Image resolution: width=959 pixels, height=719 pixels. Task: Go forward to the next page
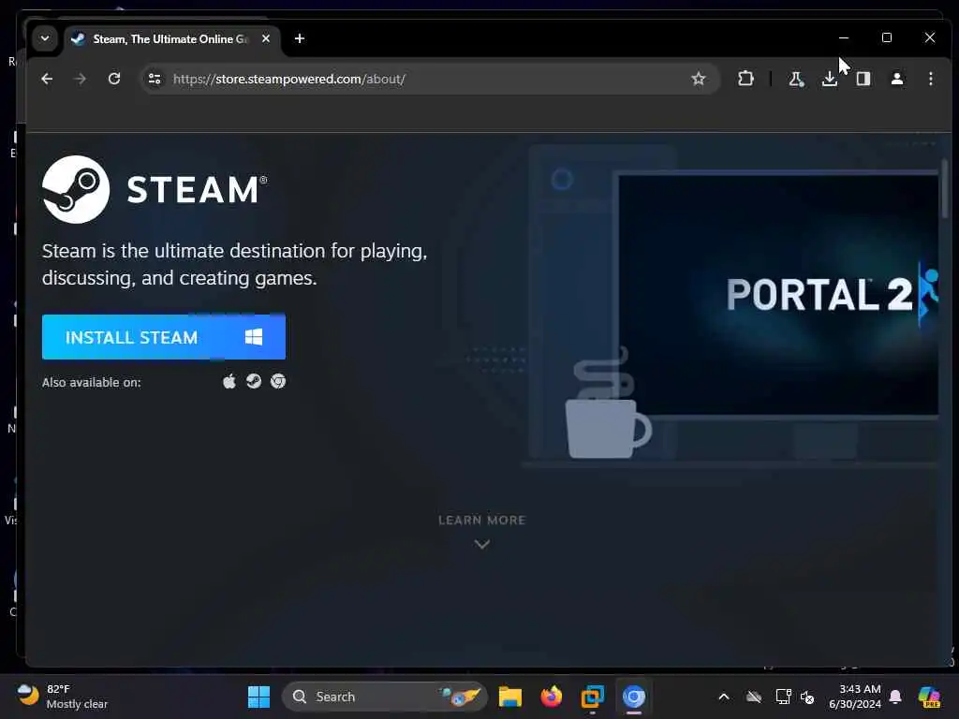tap(81, 79)
